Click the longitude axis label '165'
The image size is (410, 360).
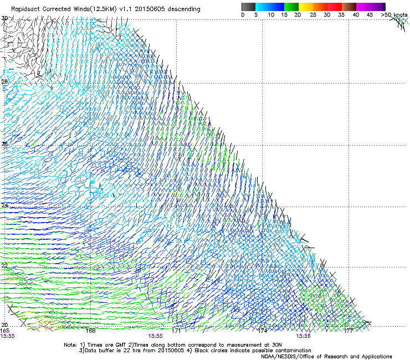(4, 331)
